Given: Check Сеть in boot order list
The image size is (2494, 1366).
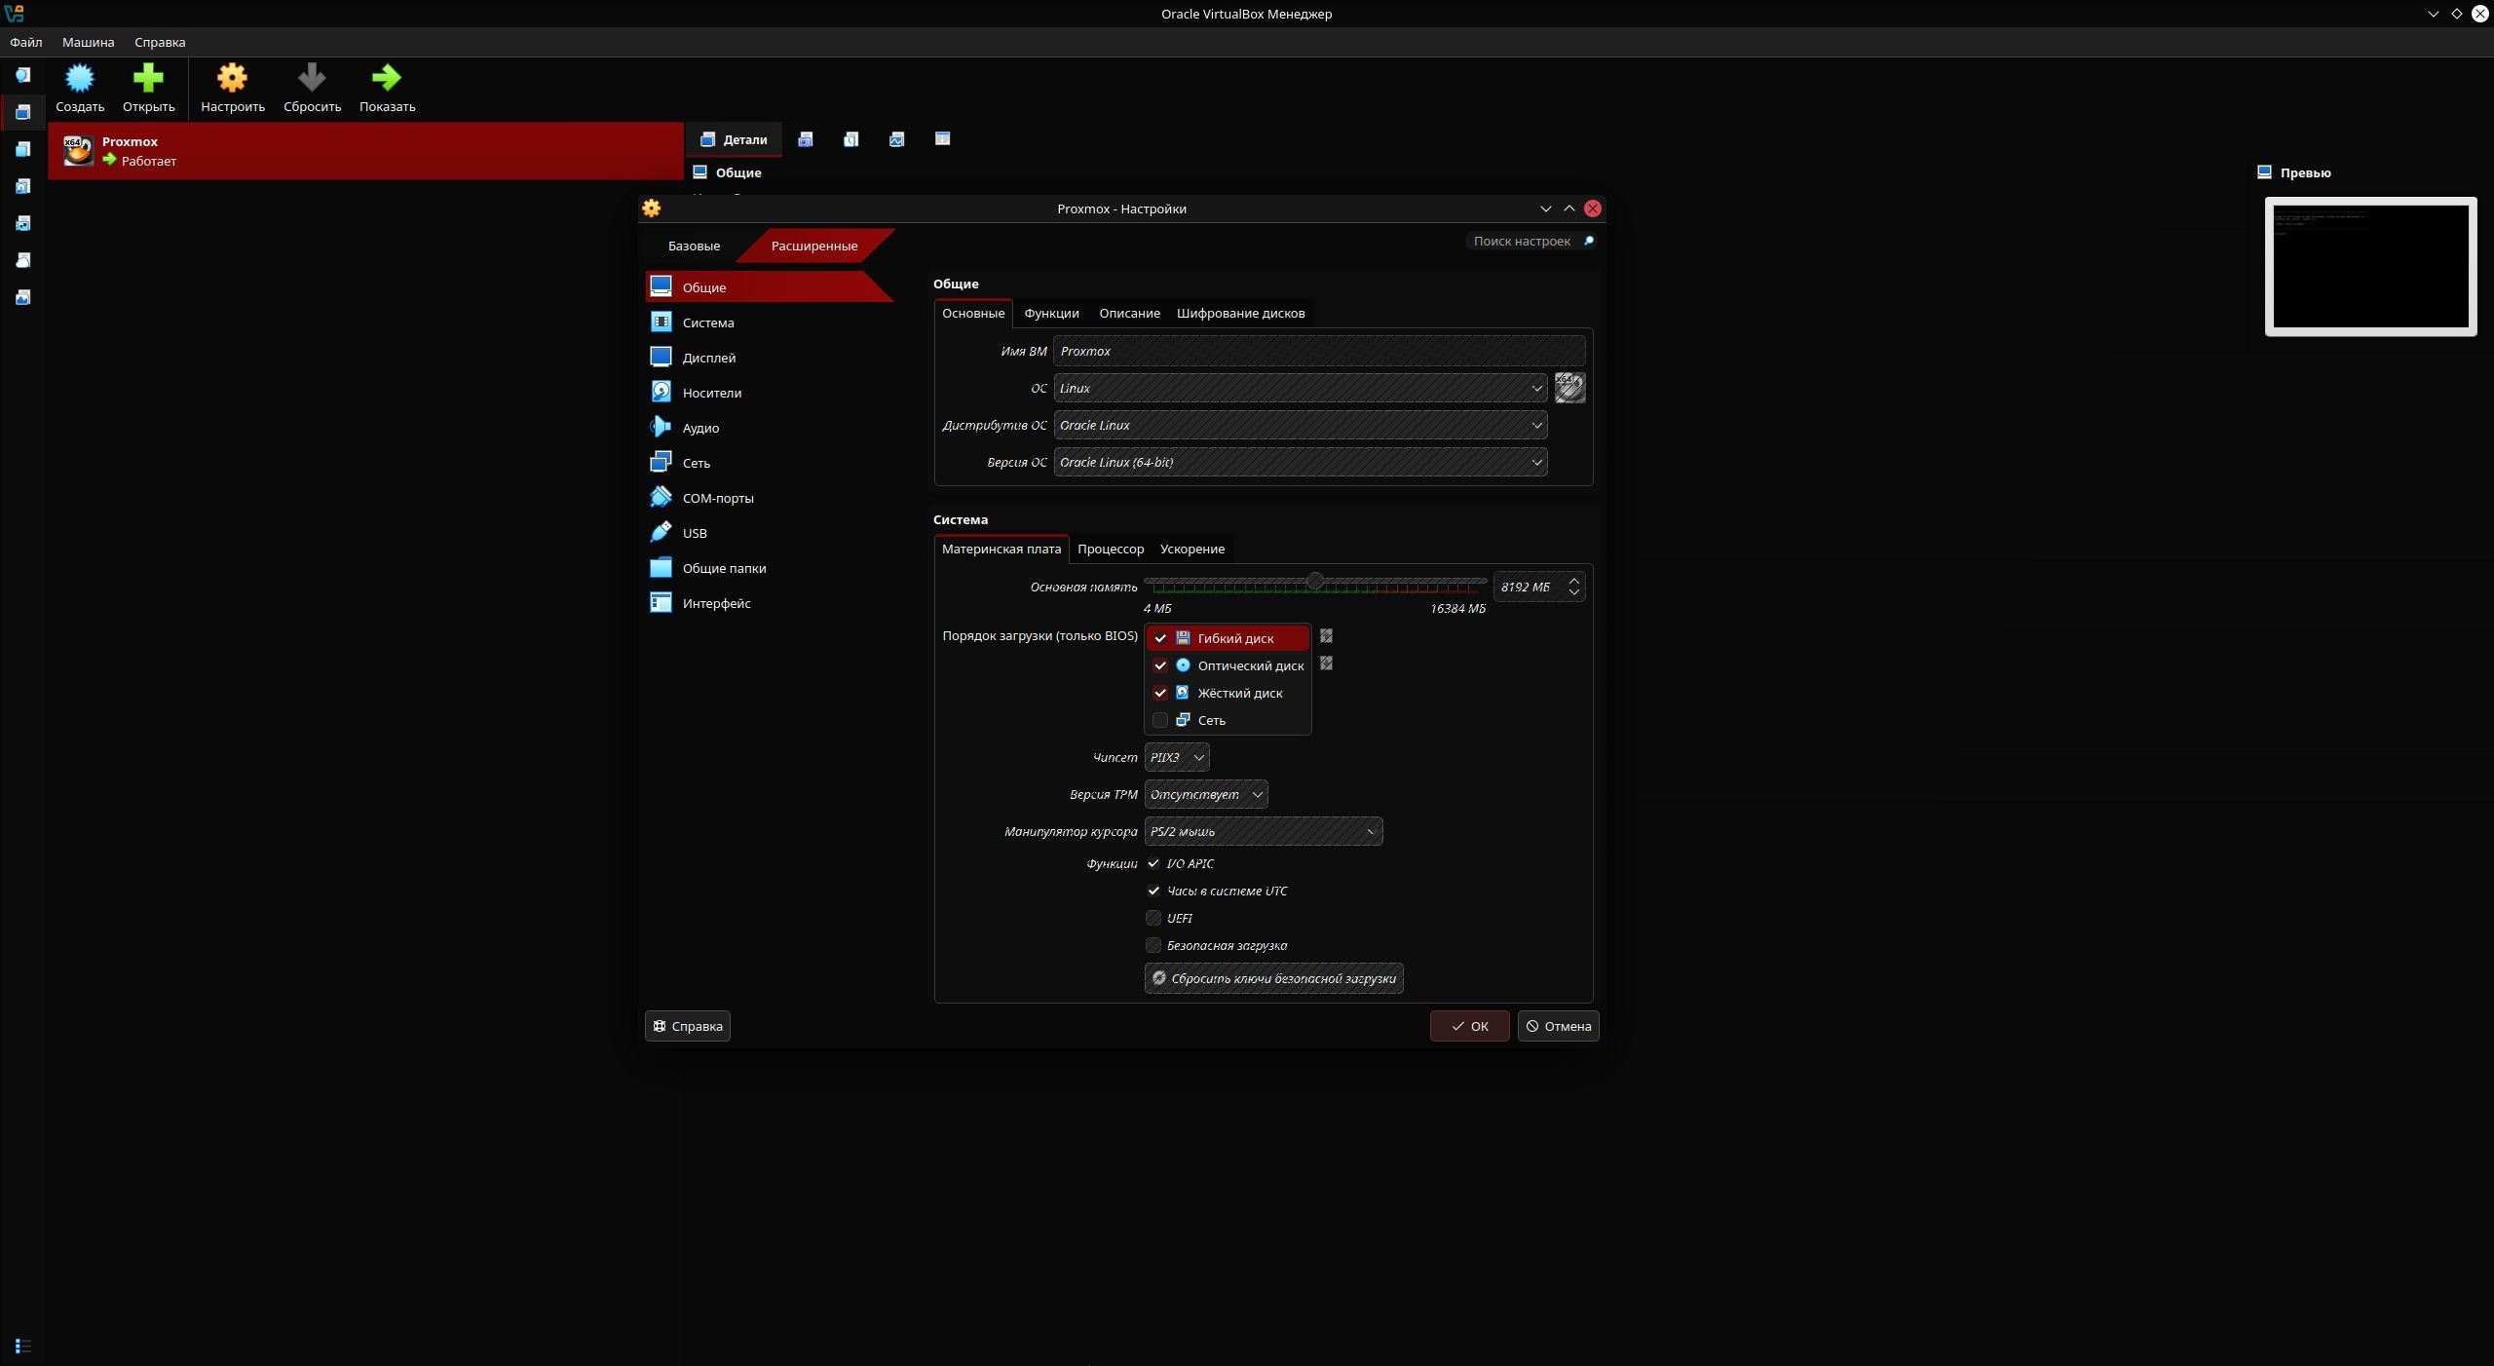Looking at the screenshot, I should [1160, 720].
